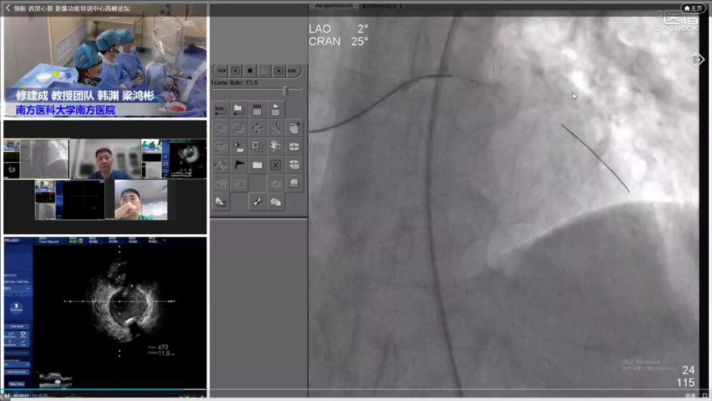Click the Bookmark circle in IVUS panel
The width and height of the screenshot is (712, 401).
pos(17,308)
